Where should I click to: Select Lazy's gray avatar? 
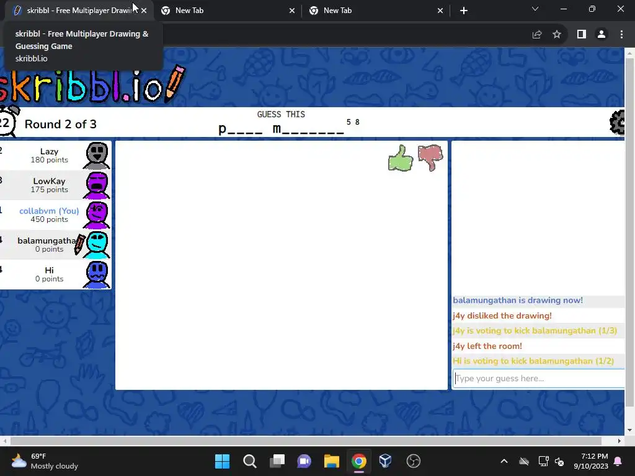tap(96, 156)
